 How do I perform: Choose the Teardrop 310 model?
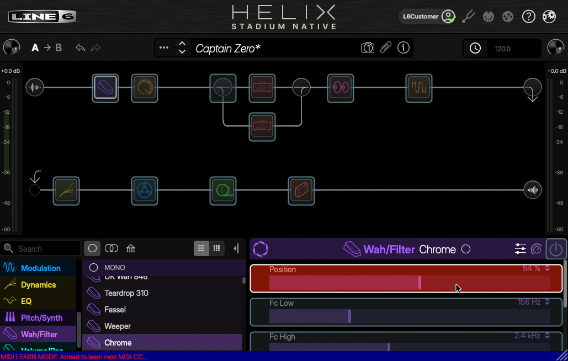pyautogui.click(x=162, y=293)
